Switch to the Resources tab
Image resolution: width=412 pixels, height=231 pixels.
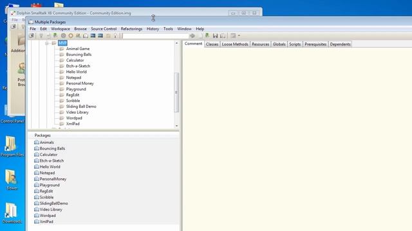click(260, 44)
